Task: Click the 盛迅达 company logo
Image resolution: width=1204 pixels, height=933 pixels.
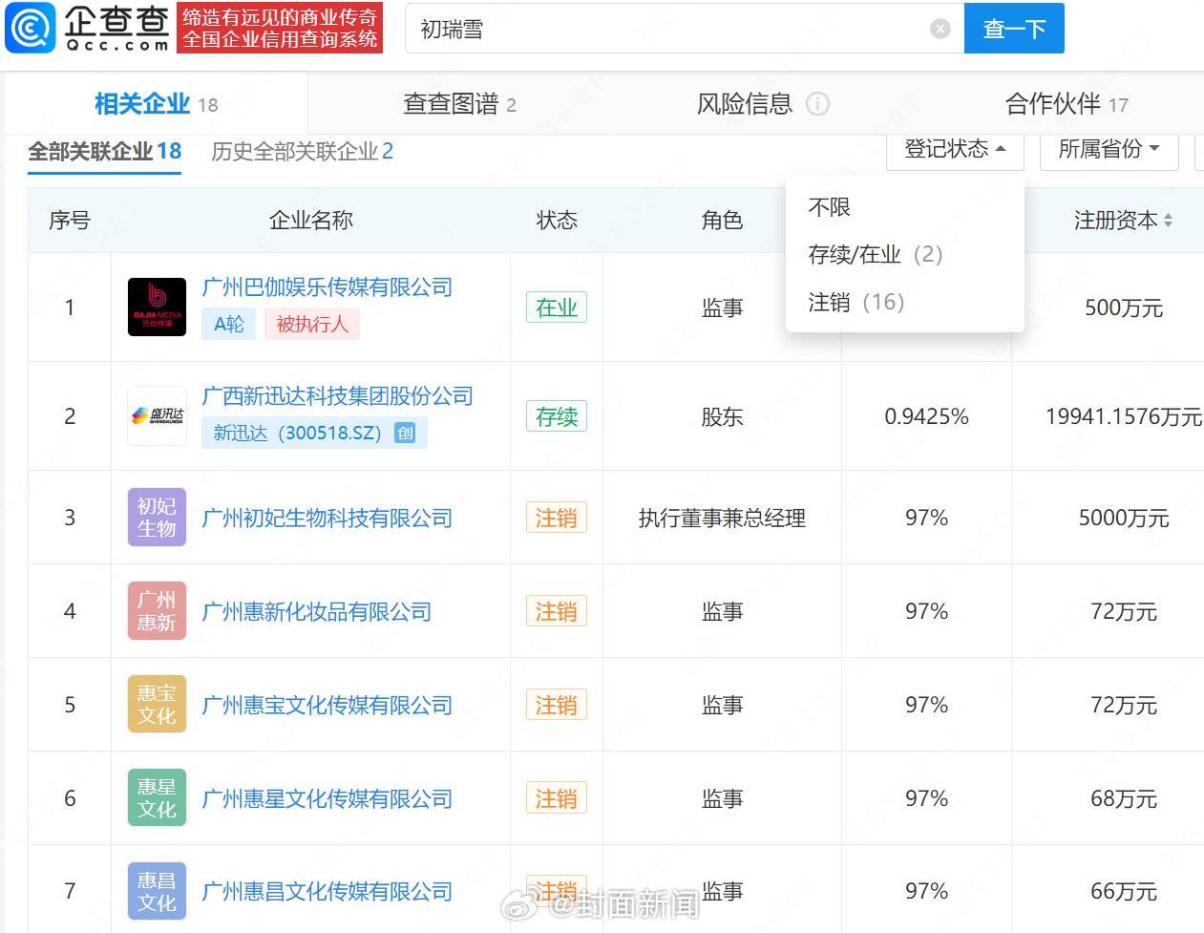Action: click(156, 416)
